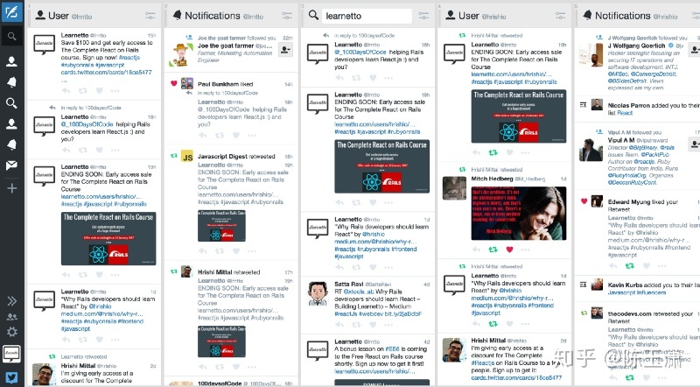Image resolution: width=700 pixels, height=387 pixels.
Task: Undo retweet on @hrishio column 'ENDING SOON' tweet
Action: (493, 152)
